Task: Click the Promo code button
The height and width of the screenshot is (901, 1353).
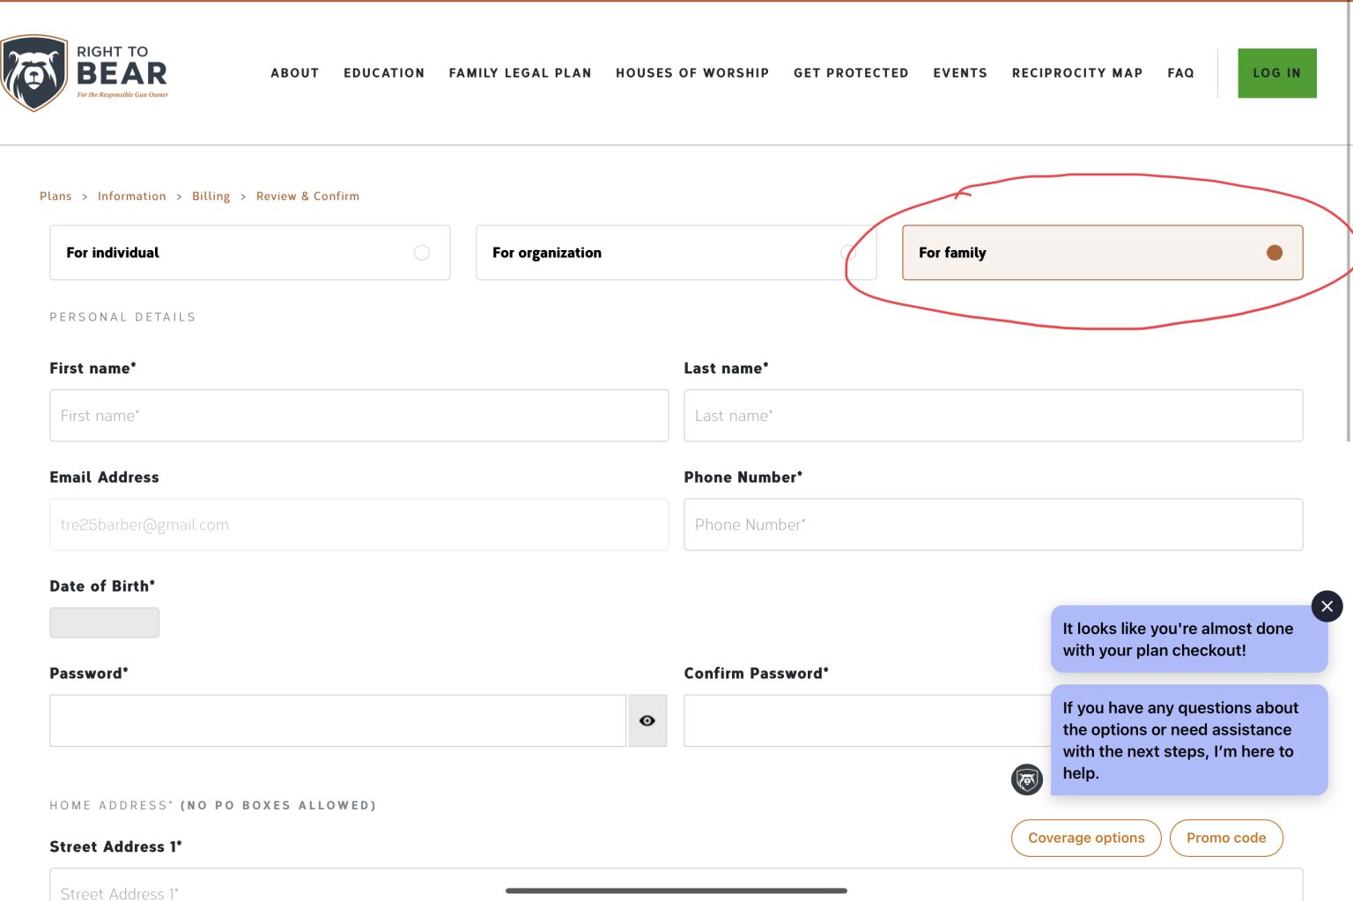Action: 1225,838
